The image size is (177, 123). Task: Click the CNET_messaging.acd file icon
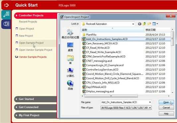tap(84, 61)
